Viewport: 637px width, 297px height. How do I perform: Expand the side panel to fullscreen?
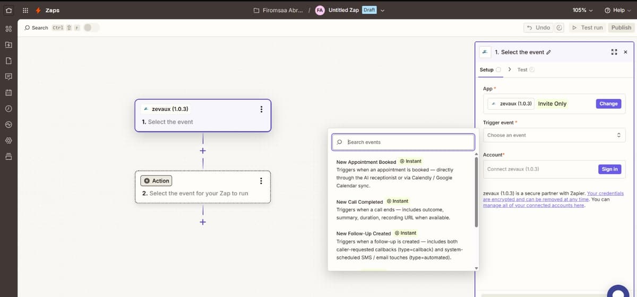tap(614, 52)
